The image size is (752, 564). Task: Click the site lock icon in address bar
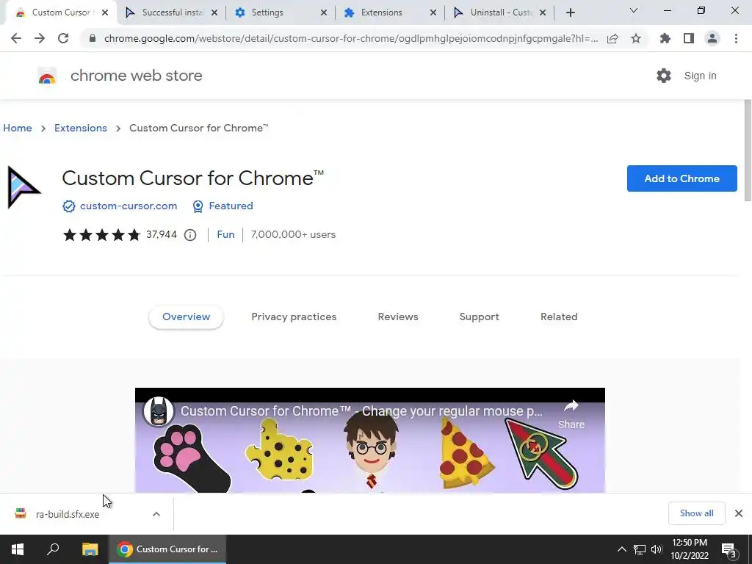pyautogui.click(x=93, y=38)
